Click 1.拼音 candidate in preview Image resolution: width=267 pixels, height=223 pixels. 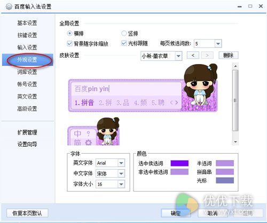tap(84, 102)
